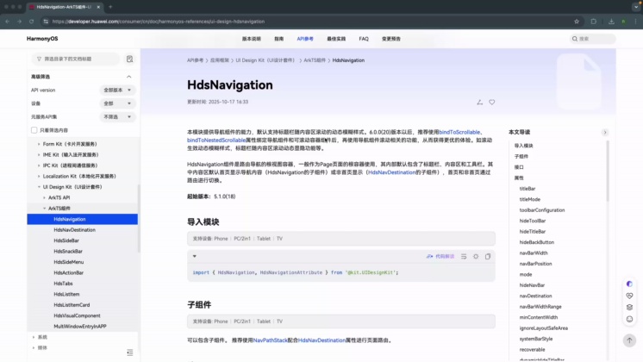643x362 pixels.
Task: Open the API version 全部版本 dropdown
Action: pos(117,90)
